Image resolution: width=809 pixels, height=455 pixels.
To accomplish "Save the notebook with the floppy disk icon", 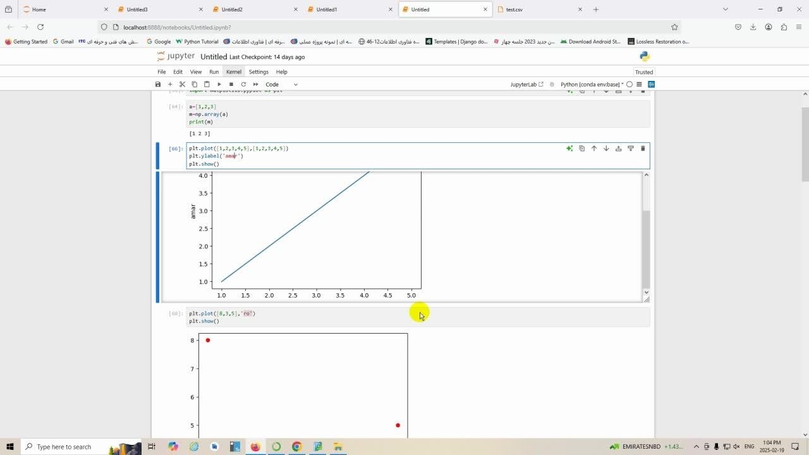I will (x=158, y=85).
